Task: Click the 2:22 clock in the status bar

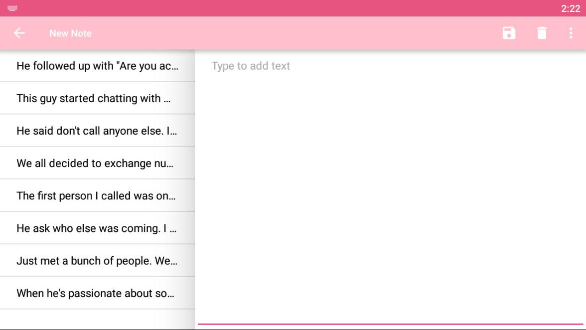Action: (x=570, y=8)
